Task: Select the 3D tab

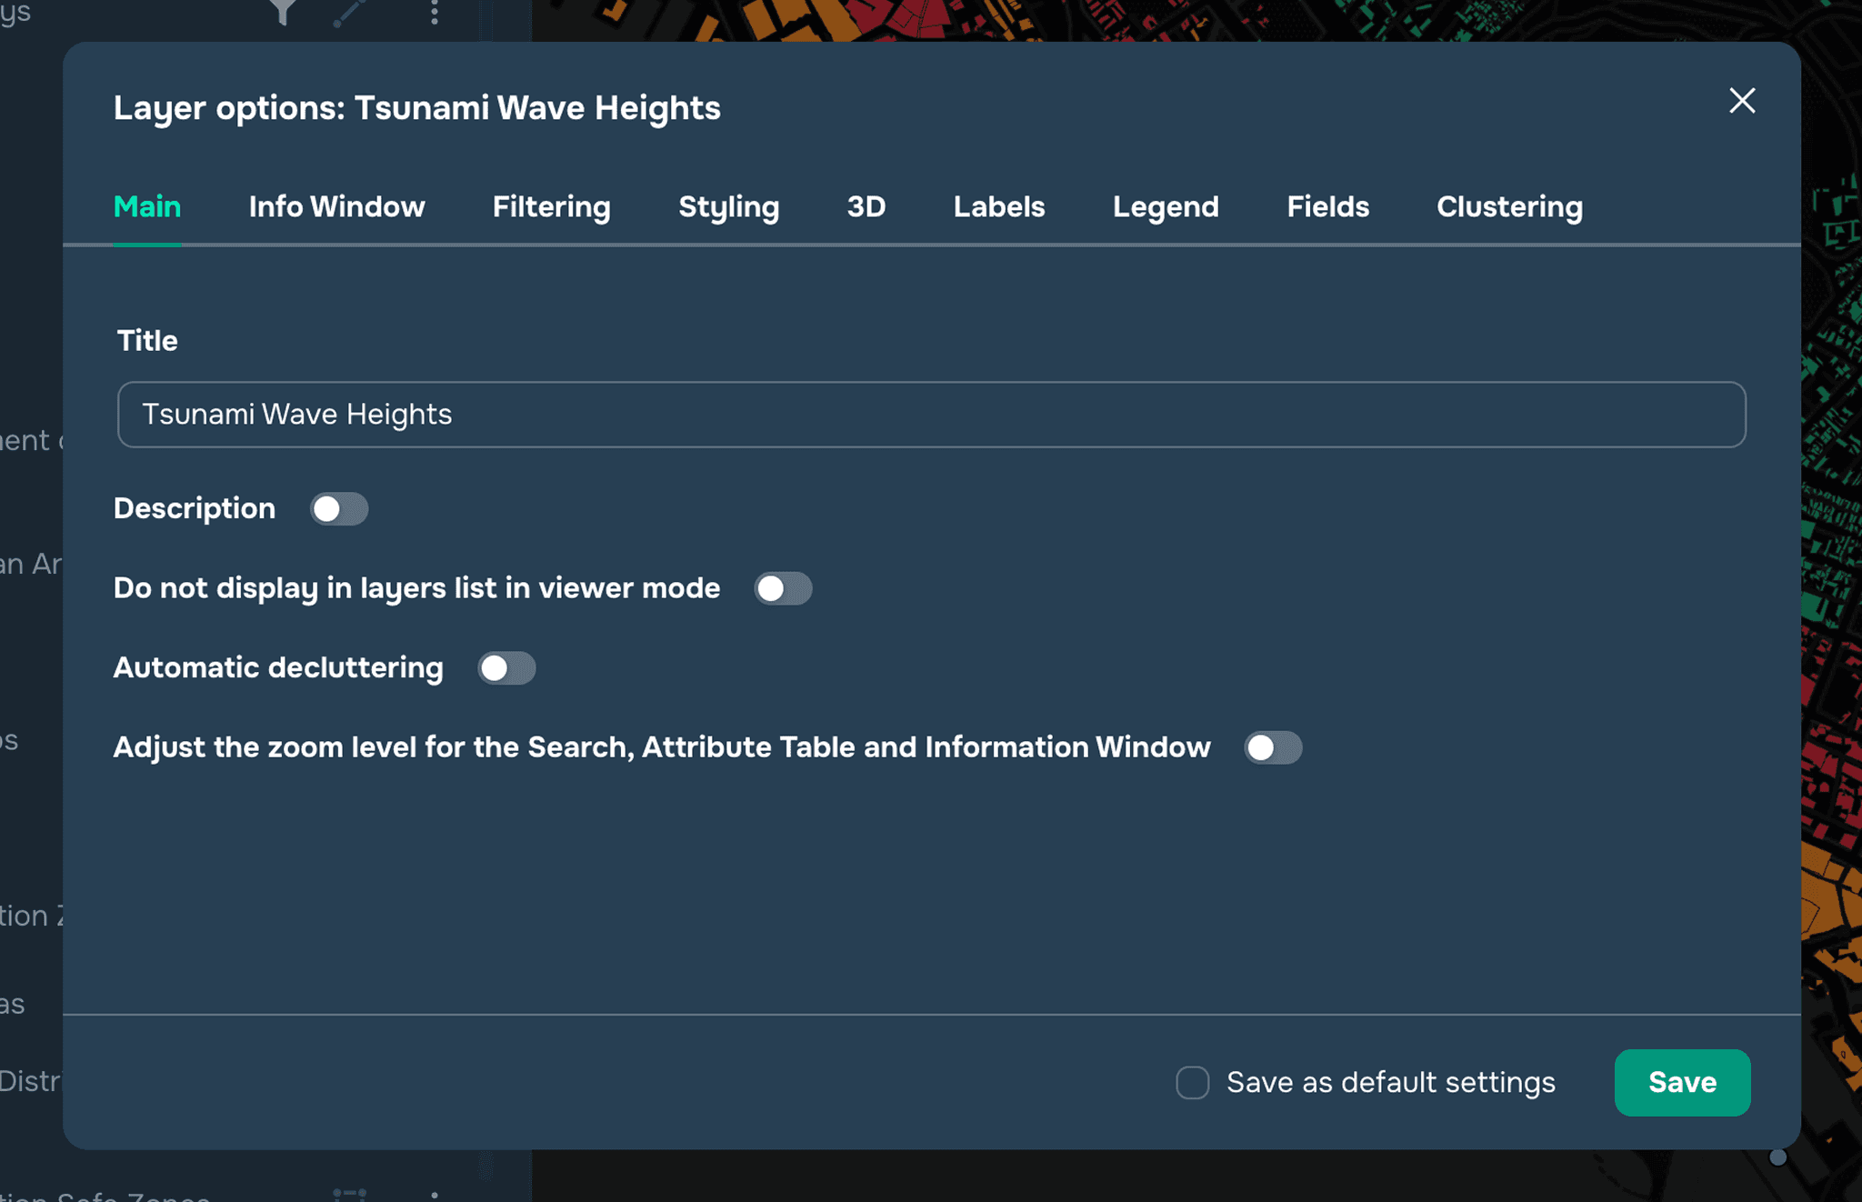Action: pyautogui.click(x=866, y=207)
